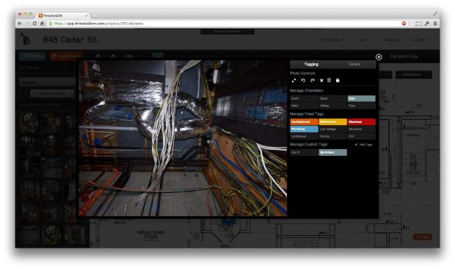
Task: Open the Dynamic View dropdown
Action: coord(413,57)
